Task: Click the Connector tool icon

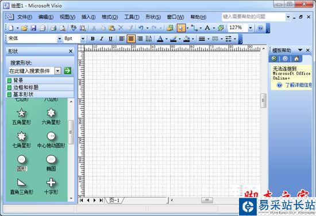Action: click(x=194, y=28)
